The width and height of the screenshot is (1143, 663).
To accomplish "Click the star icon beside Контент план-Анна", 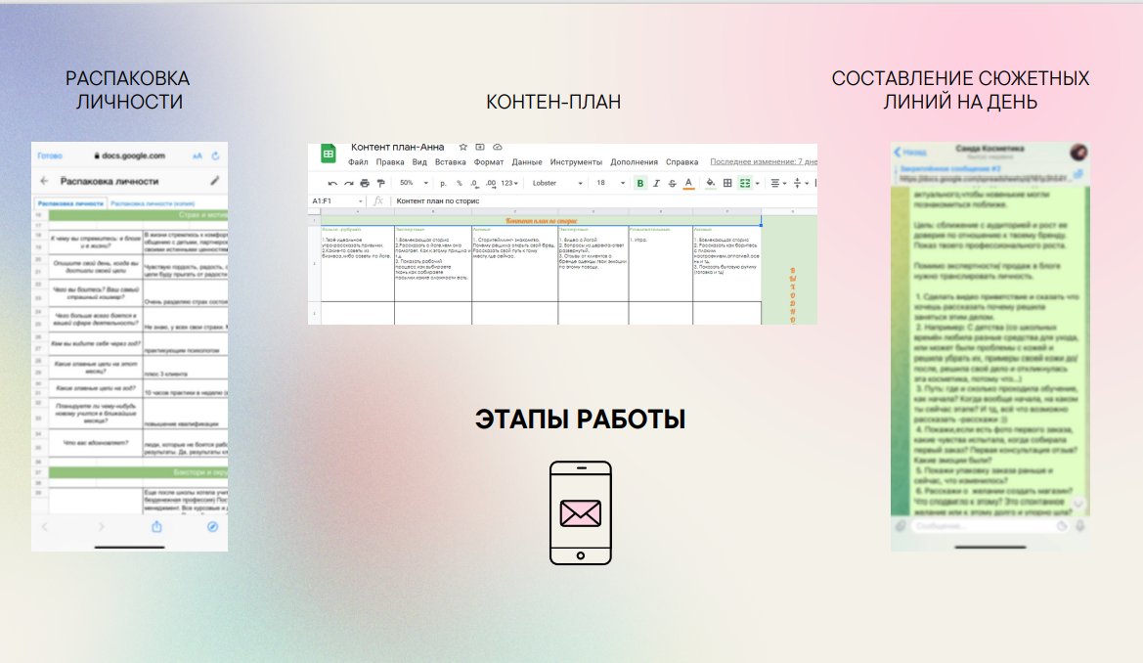I will pos(463,147).
